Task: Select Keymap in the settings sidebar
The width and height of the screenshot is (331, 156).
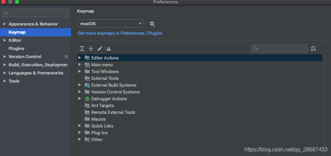Action: click(17, 32)
